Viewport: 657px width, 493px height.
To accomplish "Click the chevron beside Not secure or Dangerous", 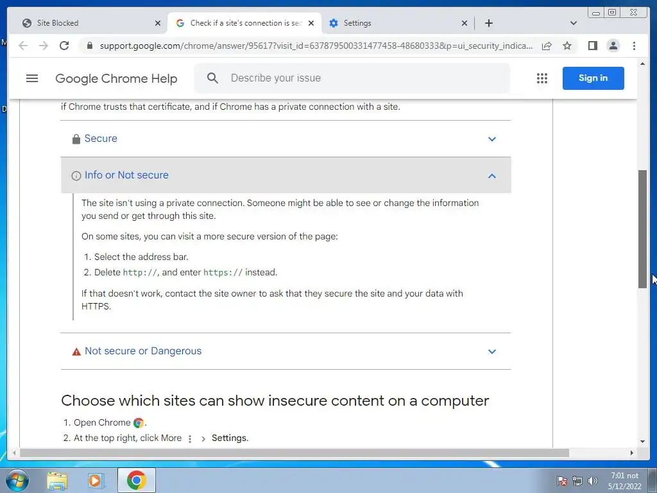I will click(x=492, y=351).
